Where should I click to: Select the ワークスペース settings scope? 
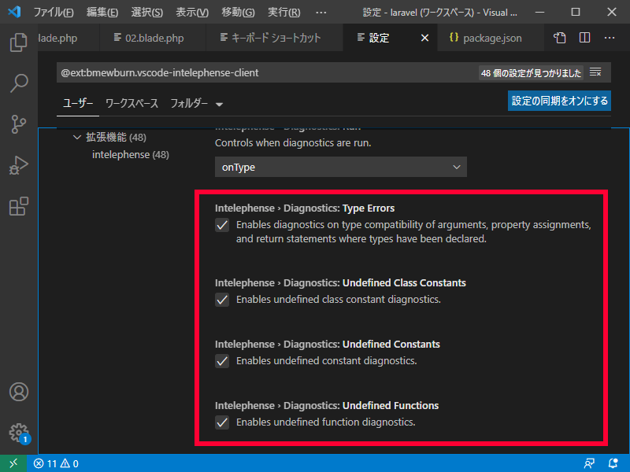point(132,104)
